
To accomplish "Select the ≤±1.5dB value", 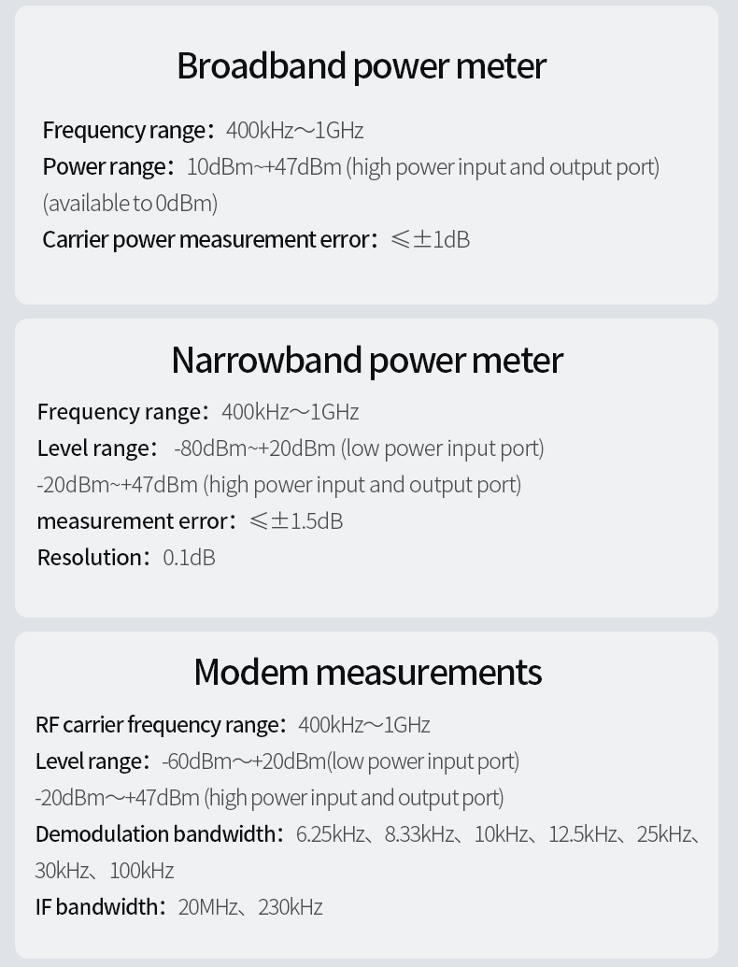I will [x=296, y=521].
